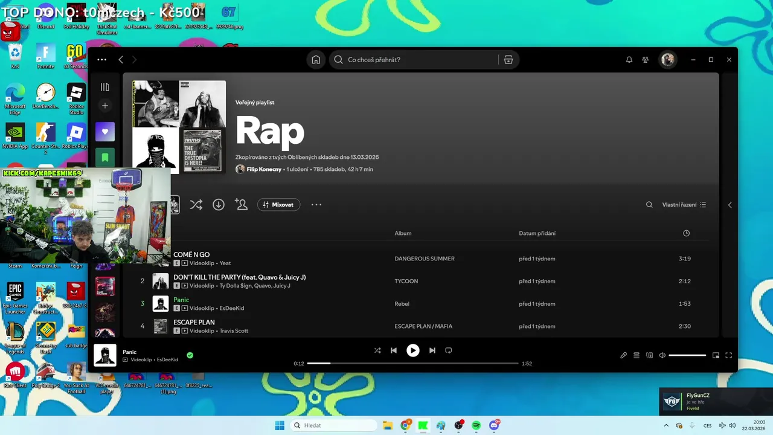Open Friend Activity icon
This screenshot has width=773, height=435.
pyautogui.click(x=646, y=60)
